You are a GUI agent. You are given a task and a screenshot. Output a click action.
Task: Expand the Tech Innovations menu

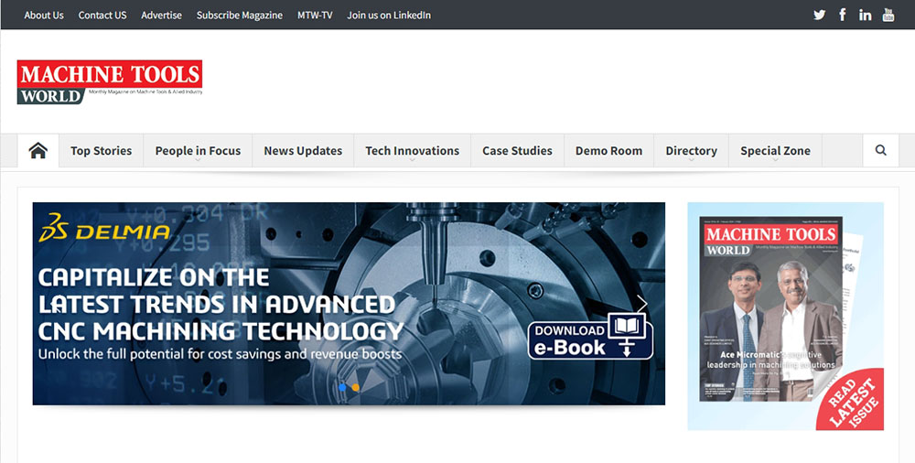click(412, 151)
